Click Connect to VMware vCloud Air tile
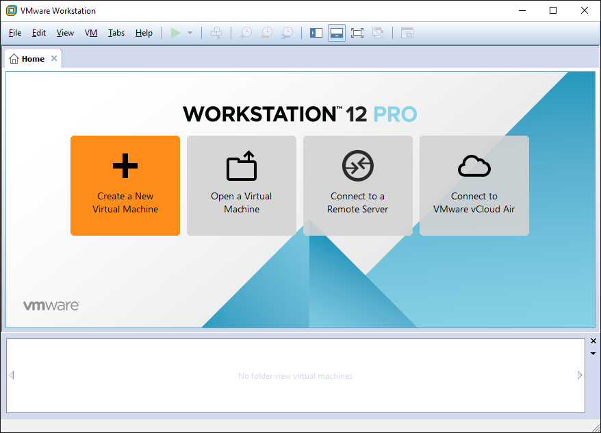601x433 pixels. 474,186
